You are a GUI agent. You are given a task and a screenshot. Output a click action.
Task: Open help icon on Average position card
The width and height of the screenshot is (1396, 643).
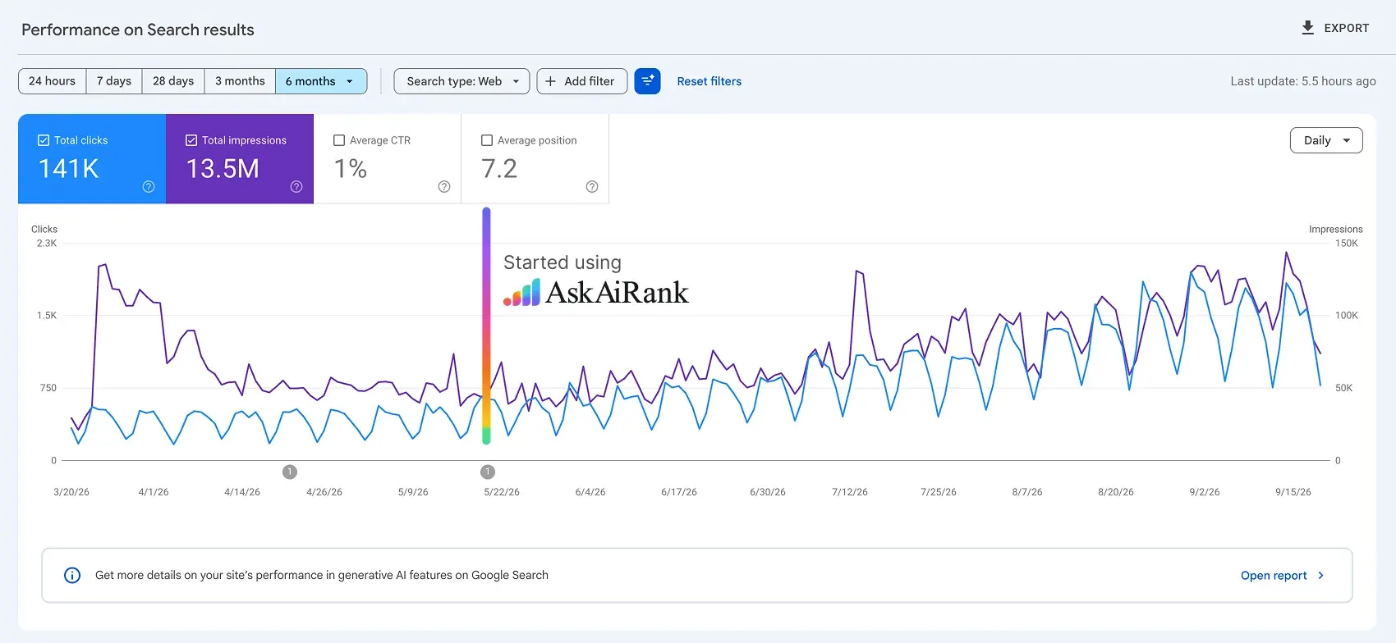pyautogui.click(x=592, y=187)
